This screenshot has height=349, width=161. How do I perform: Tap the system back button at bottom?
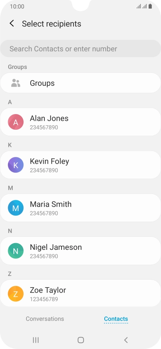pos(126,340)
